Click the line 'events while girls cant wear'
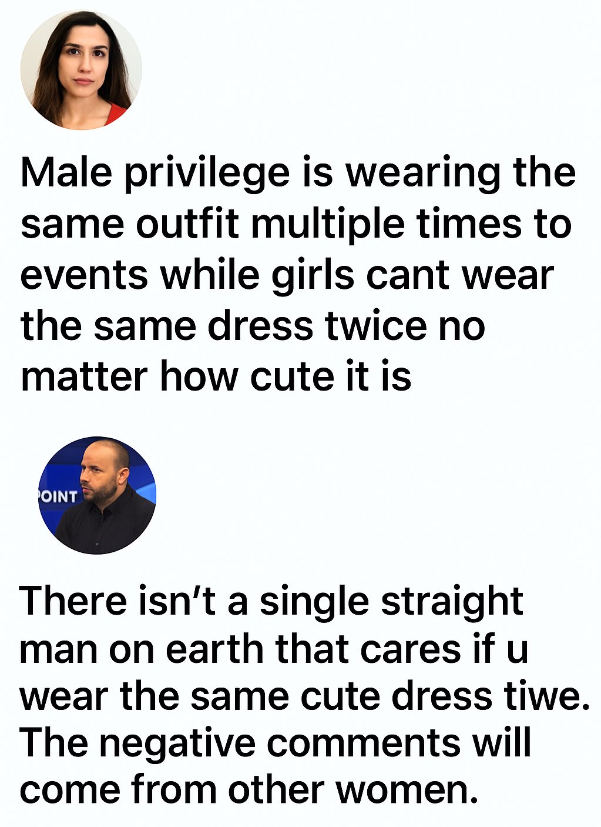601x827 pixels. pyautogui.click(x=287, y=275)
